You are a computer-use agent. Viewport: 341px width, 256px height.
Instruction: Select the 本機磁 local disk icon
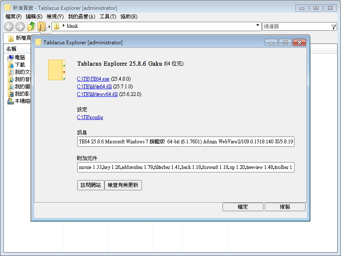pos(10,101)
